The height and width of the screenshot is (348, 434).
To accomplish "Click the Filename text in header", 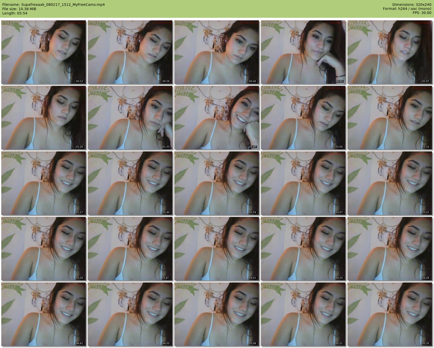I will coord(54,5).
